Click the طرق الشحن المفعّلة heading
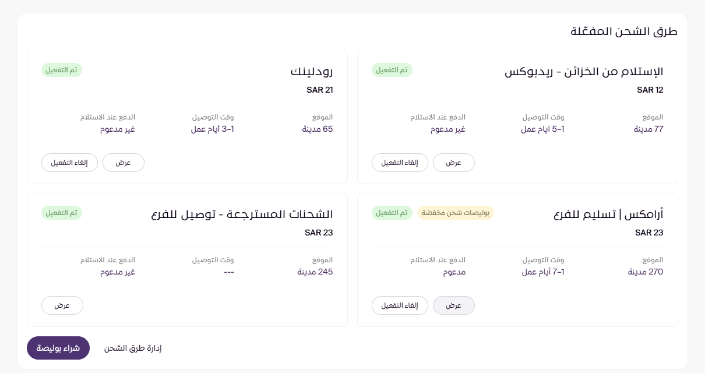The width and height of the screenshot is (705, 373). 624,31
